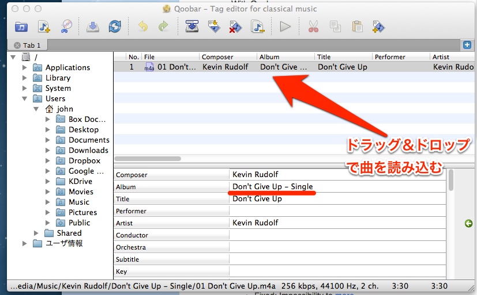477x295 pixels.
Task: Sort by the Title column header
Action: tap(343, 57)
